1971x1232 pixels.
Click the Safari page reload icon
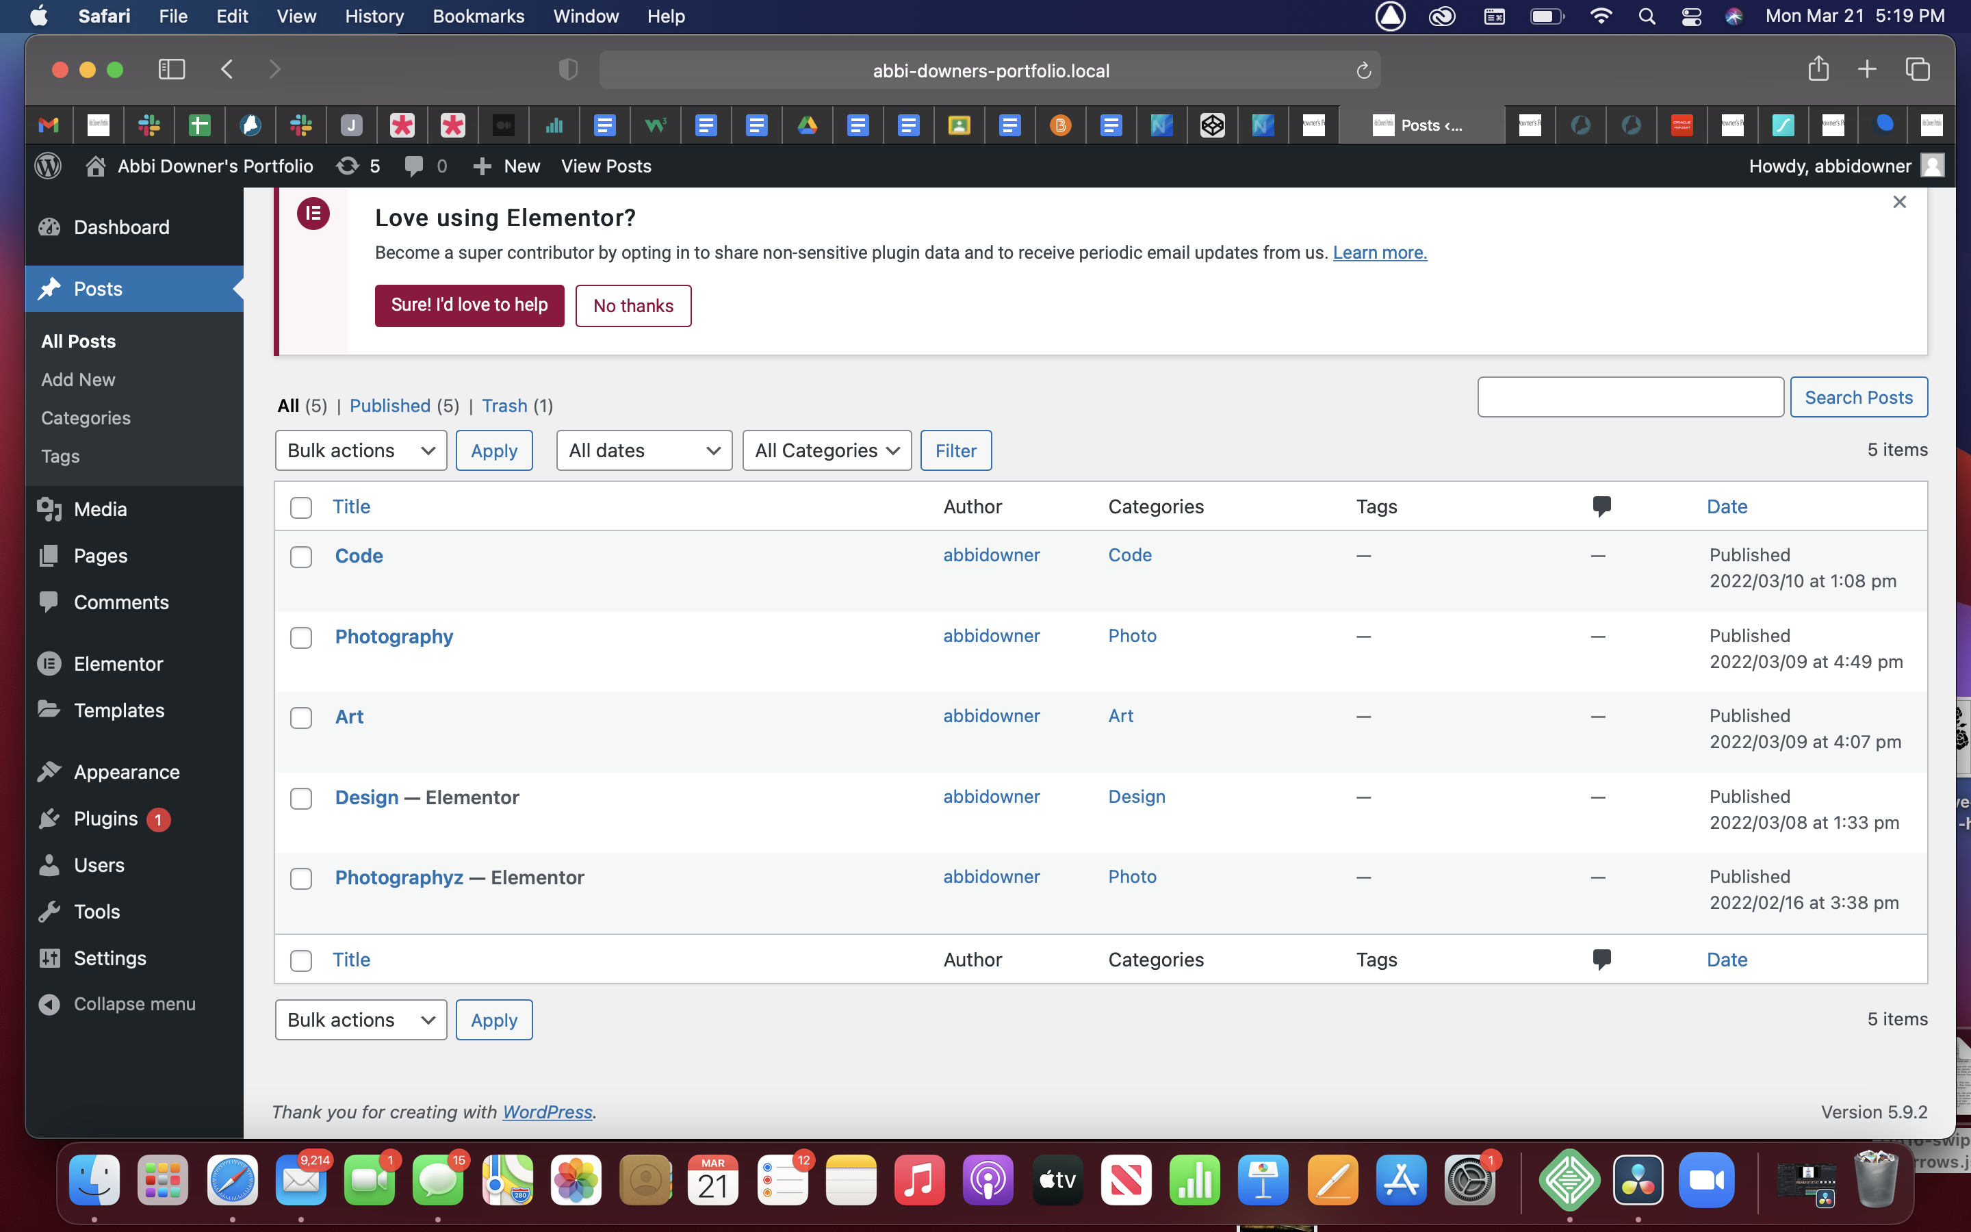tap(1363, 71)
